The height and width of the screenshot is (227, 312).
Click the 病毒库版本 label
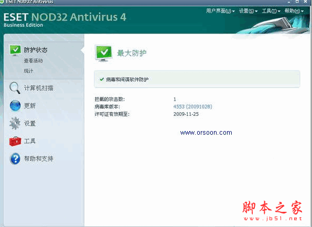pos(107,106)
